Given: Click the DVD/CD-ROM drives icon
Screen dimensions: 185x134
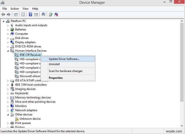Looking at the screenshot, I should (12, 46).
